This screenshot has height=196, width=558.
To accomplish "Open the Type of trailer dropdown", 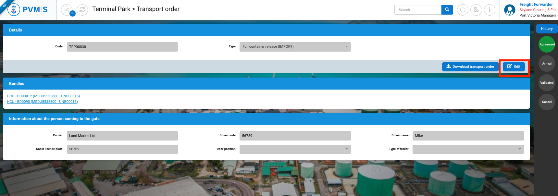I will [x=468, y=149].
